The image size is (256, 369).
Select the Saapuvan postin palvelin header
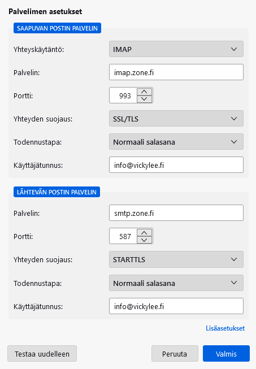point(57,28)
